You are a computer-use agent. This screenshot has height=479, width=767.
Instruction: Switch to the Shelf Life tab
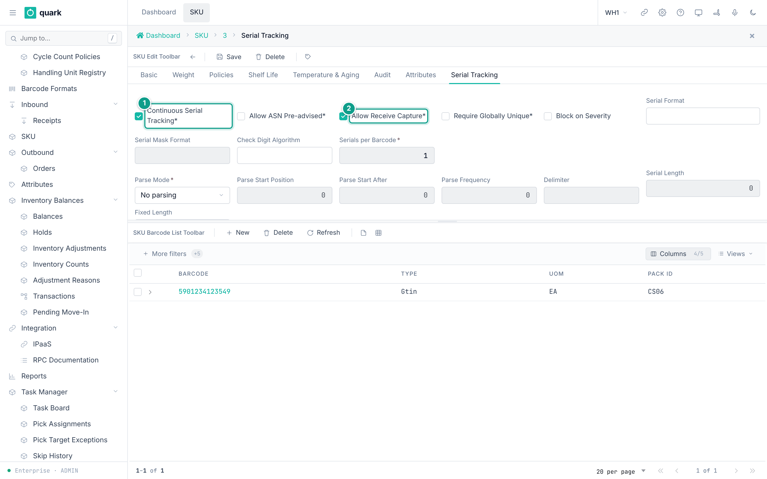point(263,75)
